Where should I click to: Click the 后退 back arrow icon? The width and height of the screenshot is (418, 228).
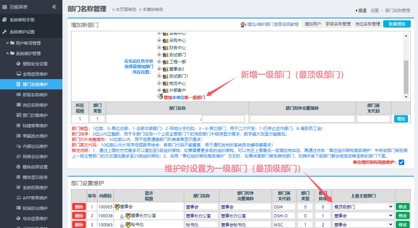(357, 10)
